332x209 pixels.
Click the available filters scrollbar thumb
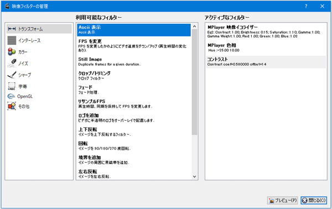tap(194, 82)
